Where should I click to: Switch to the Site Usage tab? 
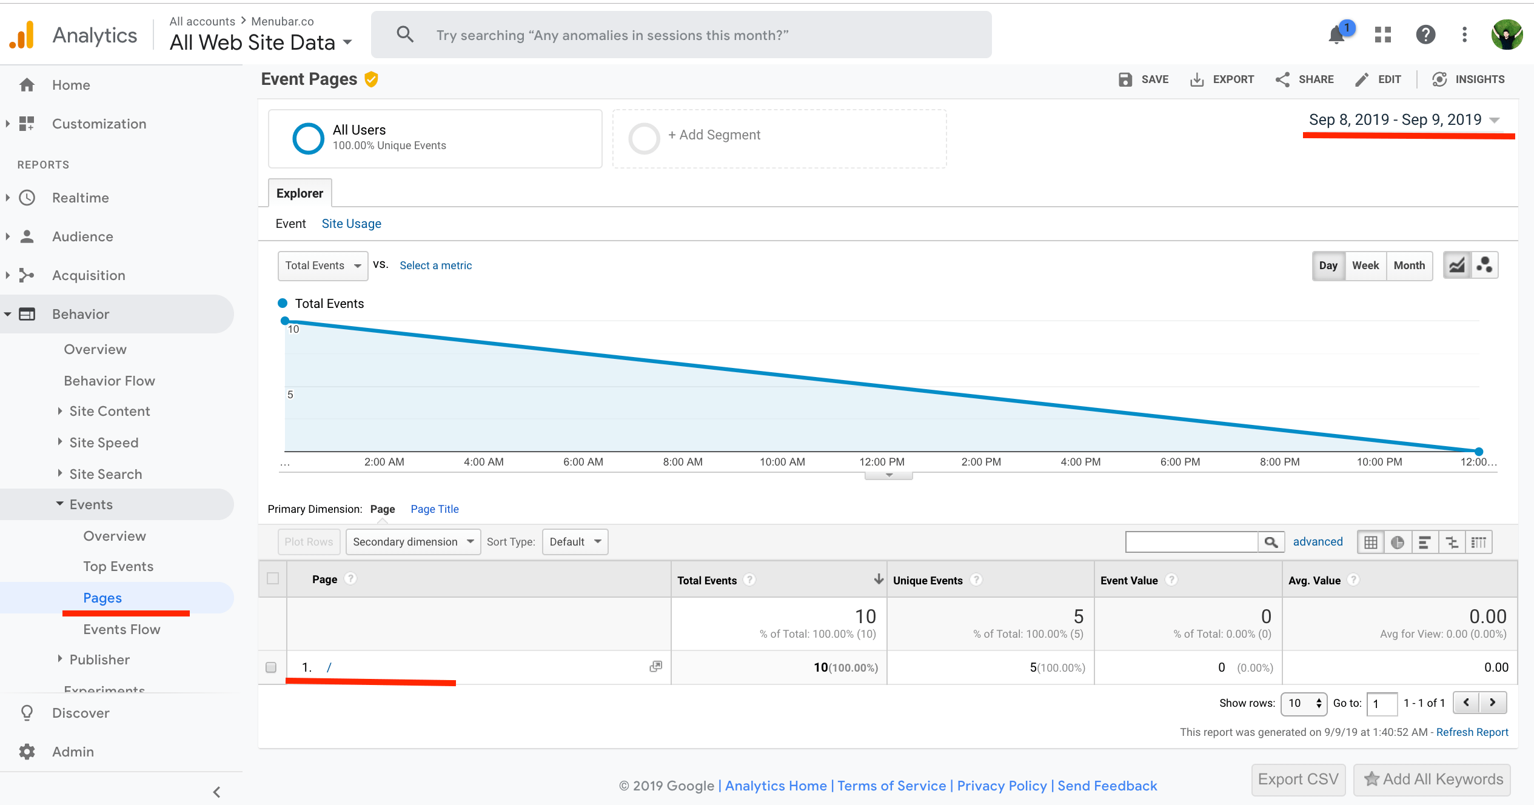(x=351, y=224)
